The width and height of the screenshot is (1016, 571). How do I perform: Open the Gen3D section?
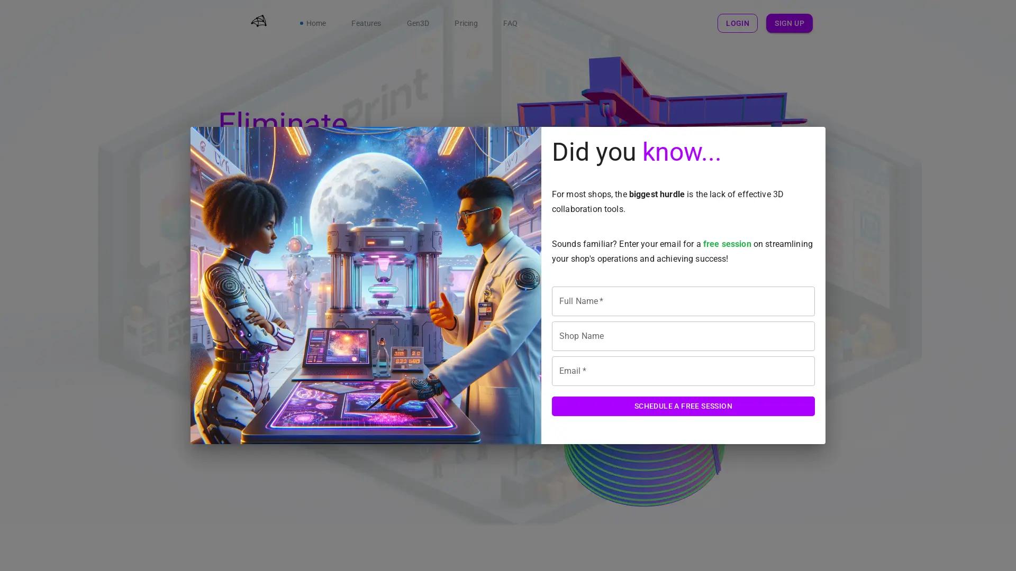pos(418,23)
